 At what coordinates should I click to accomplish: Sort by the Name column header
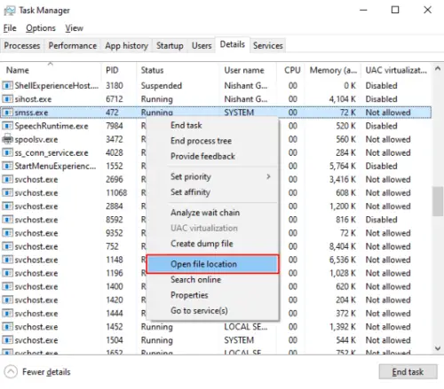coord(18,70)
